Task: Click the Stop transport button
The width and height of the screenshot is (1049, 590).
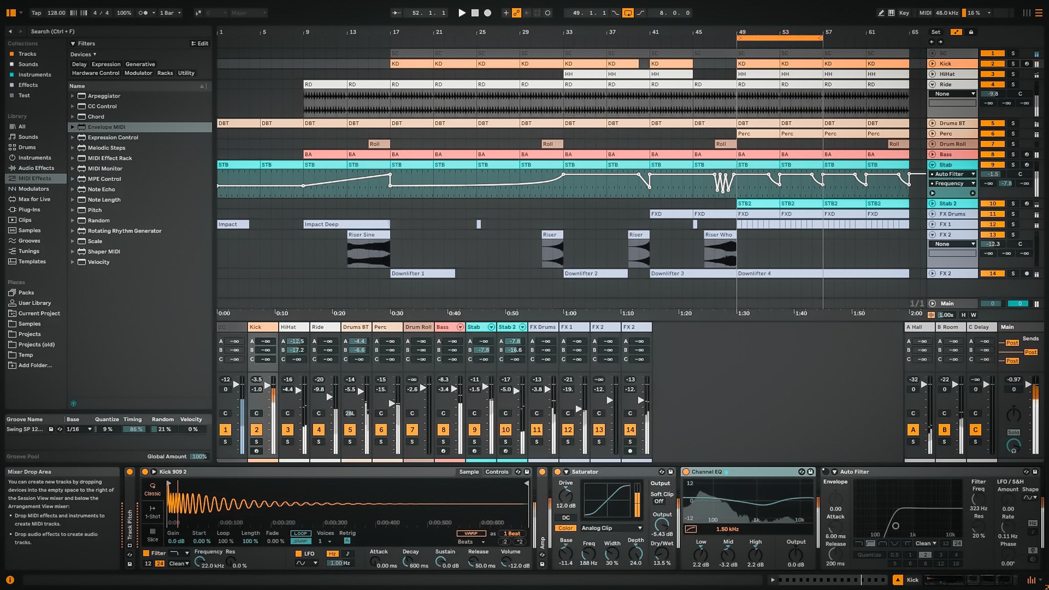Action: [475, 13]
